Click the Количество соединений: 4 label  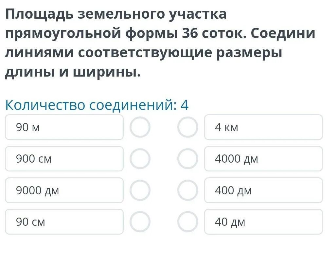97,105
